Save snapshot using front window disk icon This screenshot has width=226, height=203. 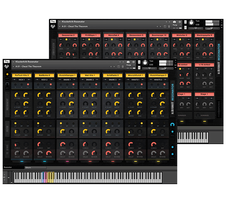[119, 67]
